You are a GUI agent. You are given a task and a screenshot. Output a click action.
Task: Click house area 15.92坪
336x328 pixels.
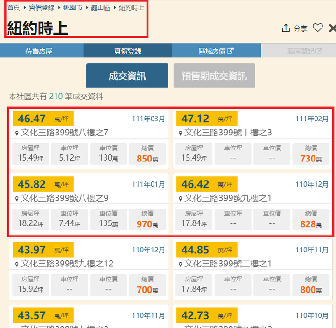31,289
